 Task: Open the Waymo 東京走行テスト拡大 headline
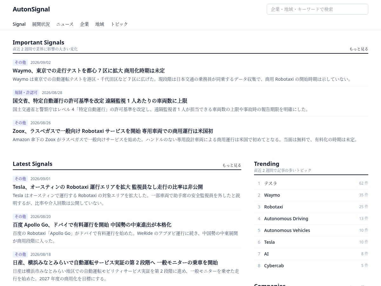click(89, 71)
